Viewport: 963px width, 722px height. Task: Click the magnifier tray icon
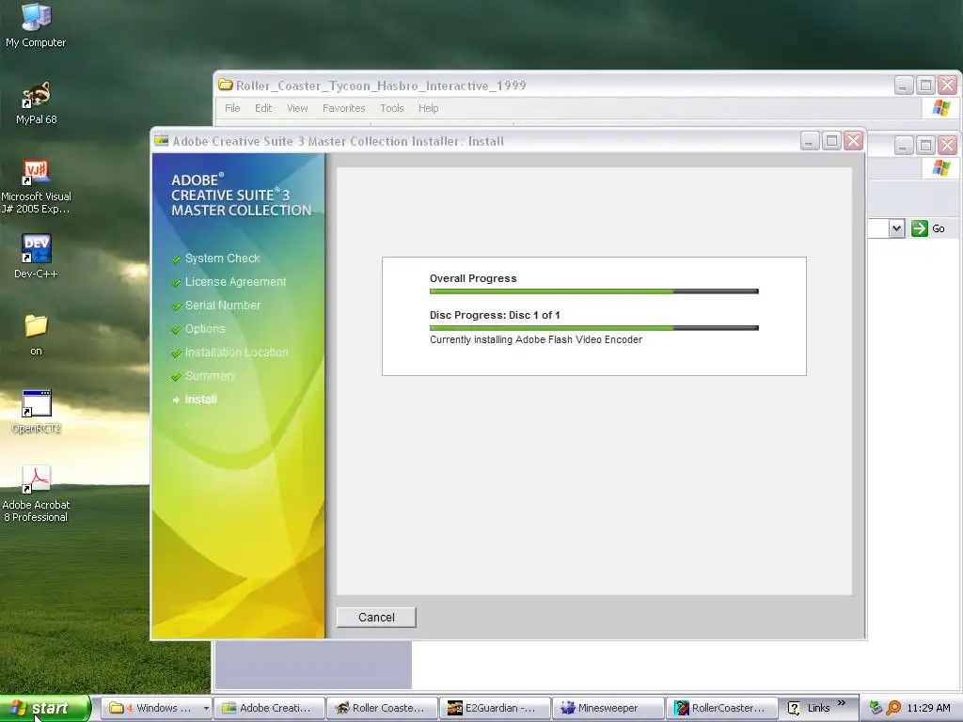[893, 708]
